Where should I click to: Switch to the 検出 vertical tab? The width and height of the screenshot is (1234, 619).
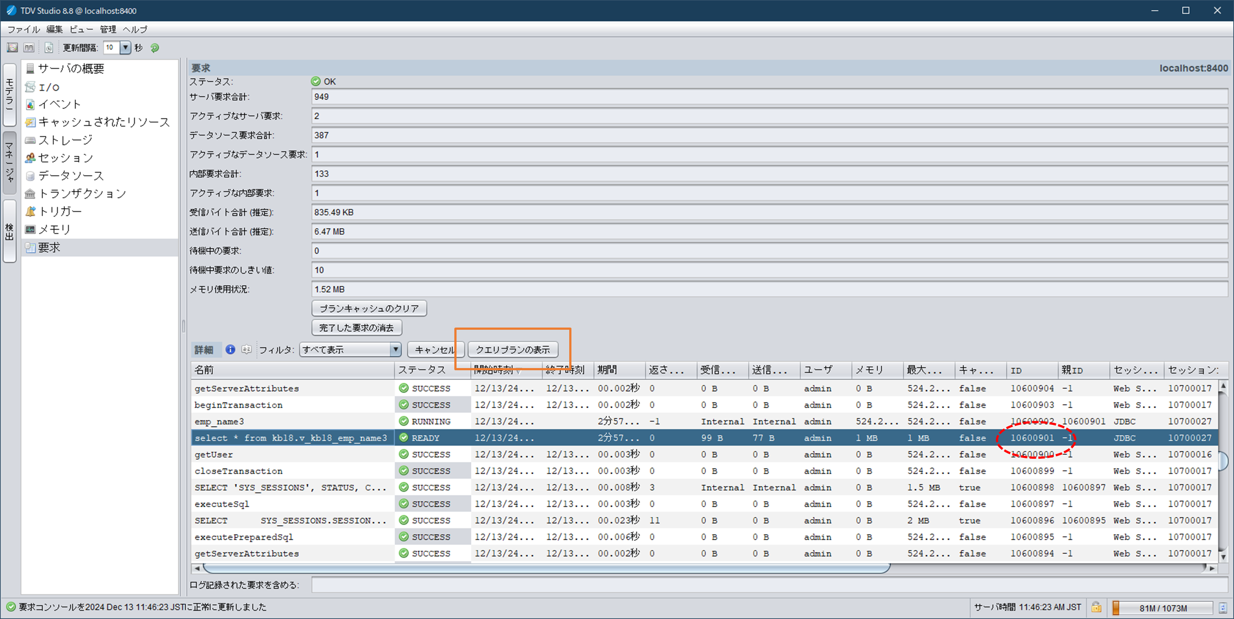coord(9,232)
